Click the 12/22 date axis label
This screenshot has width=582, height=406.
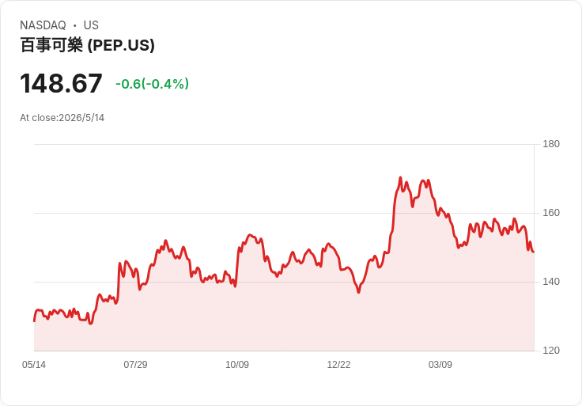pyautogui.click(x=338, y=365)
